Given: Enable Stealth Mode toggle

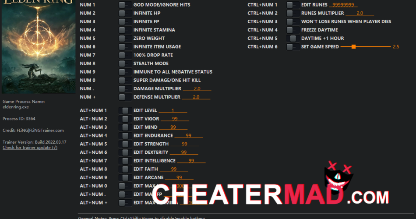Looking at the screenshot, I should (125, 64).
